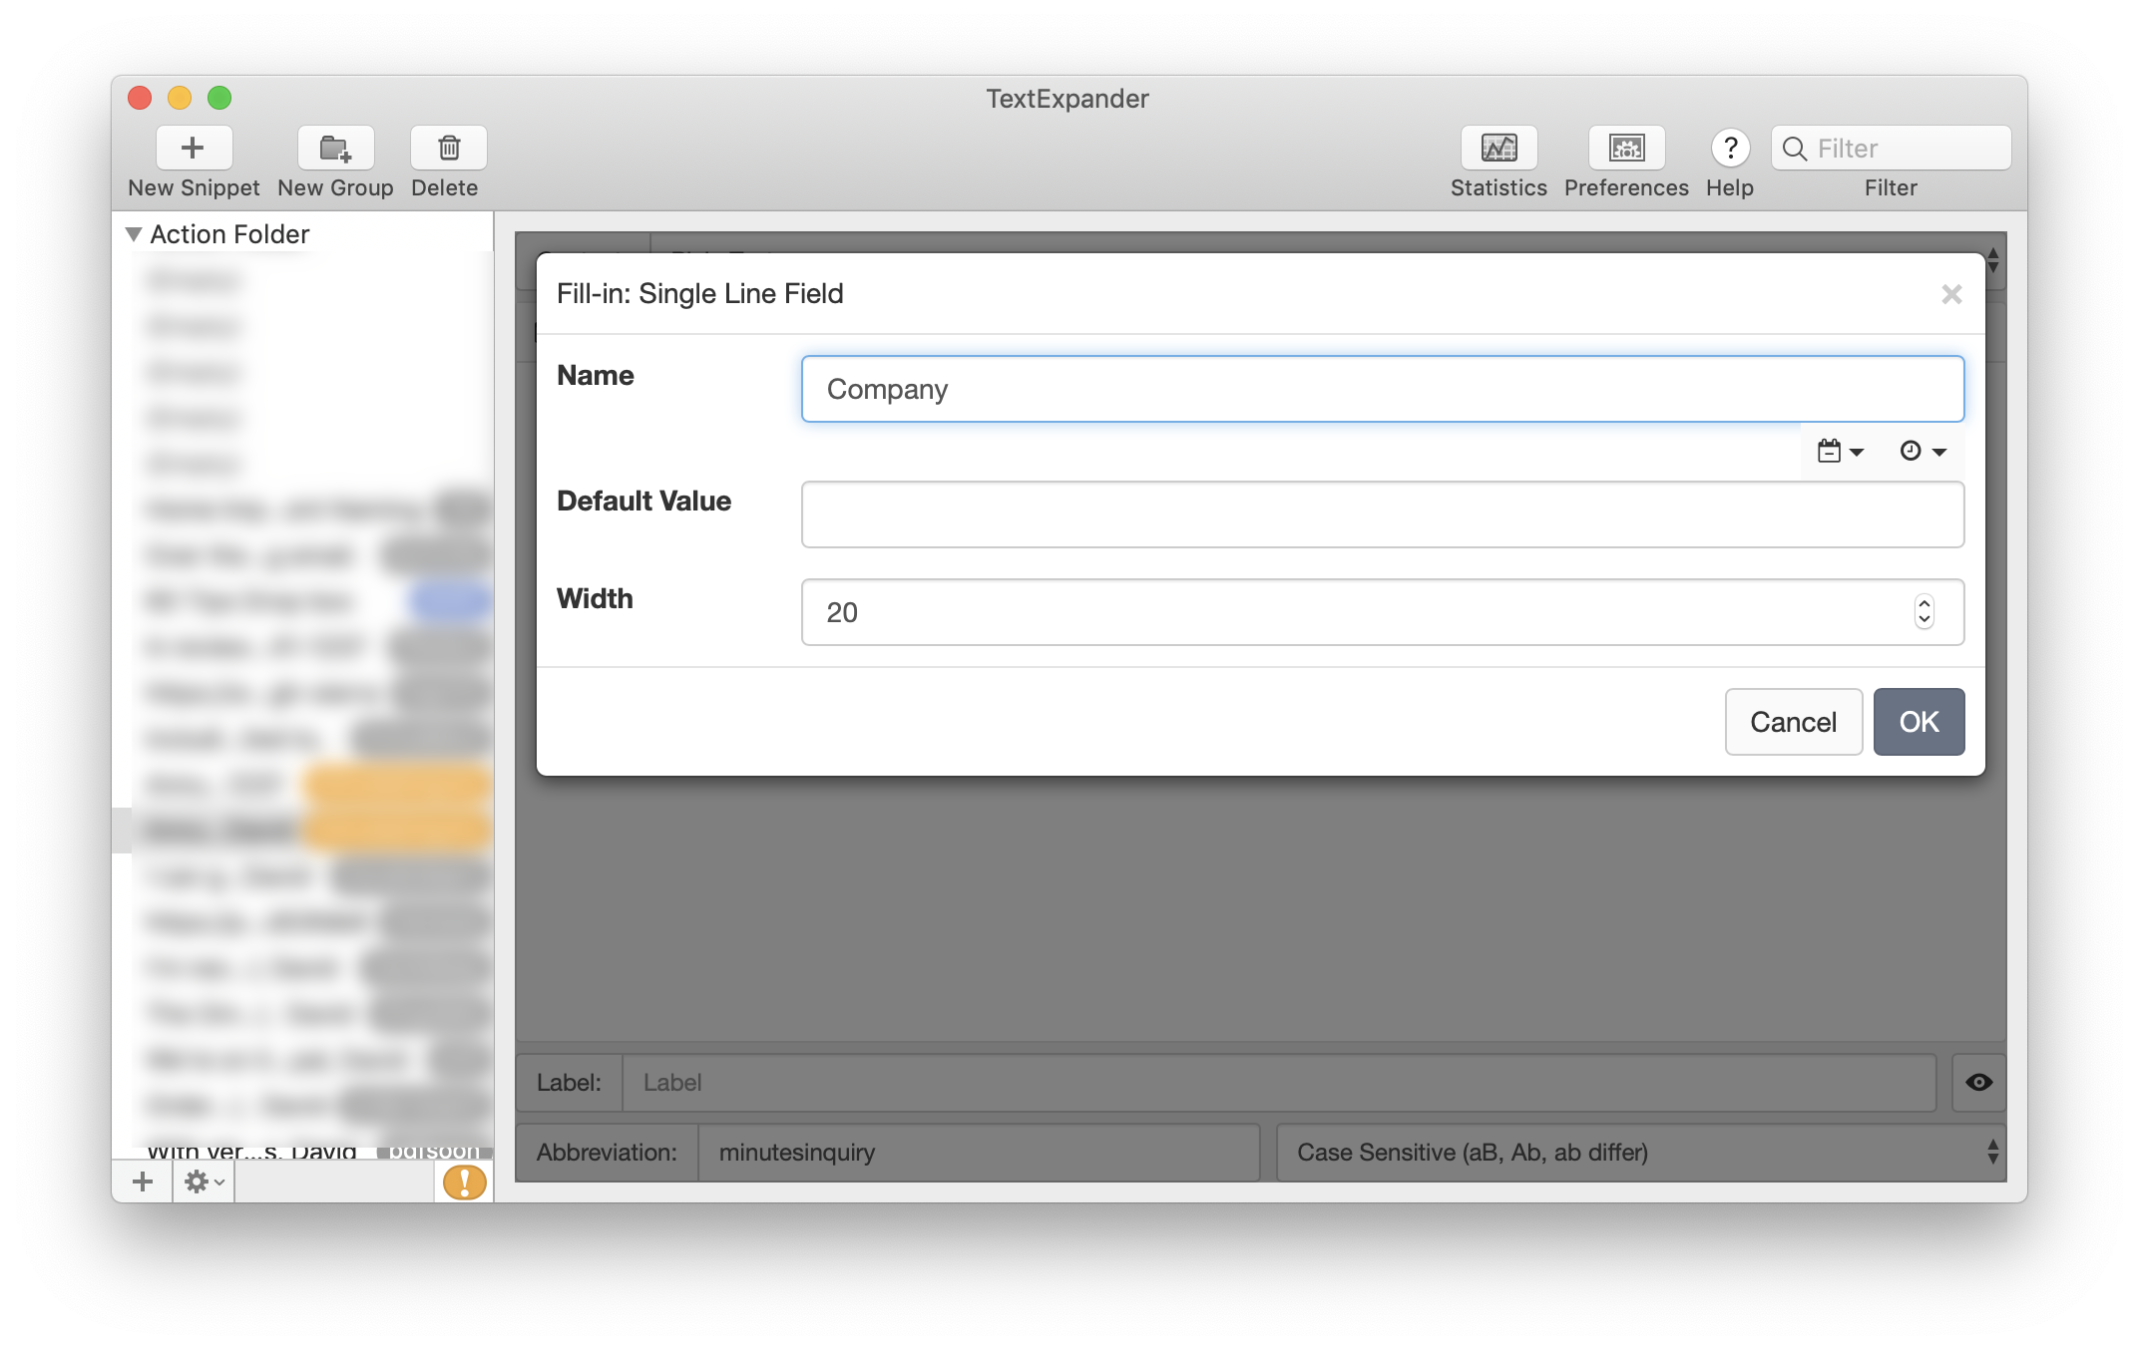
Task: Click the Delete trash icon
Action: [x=448, y=148]
